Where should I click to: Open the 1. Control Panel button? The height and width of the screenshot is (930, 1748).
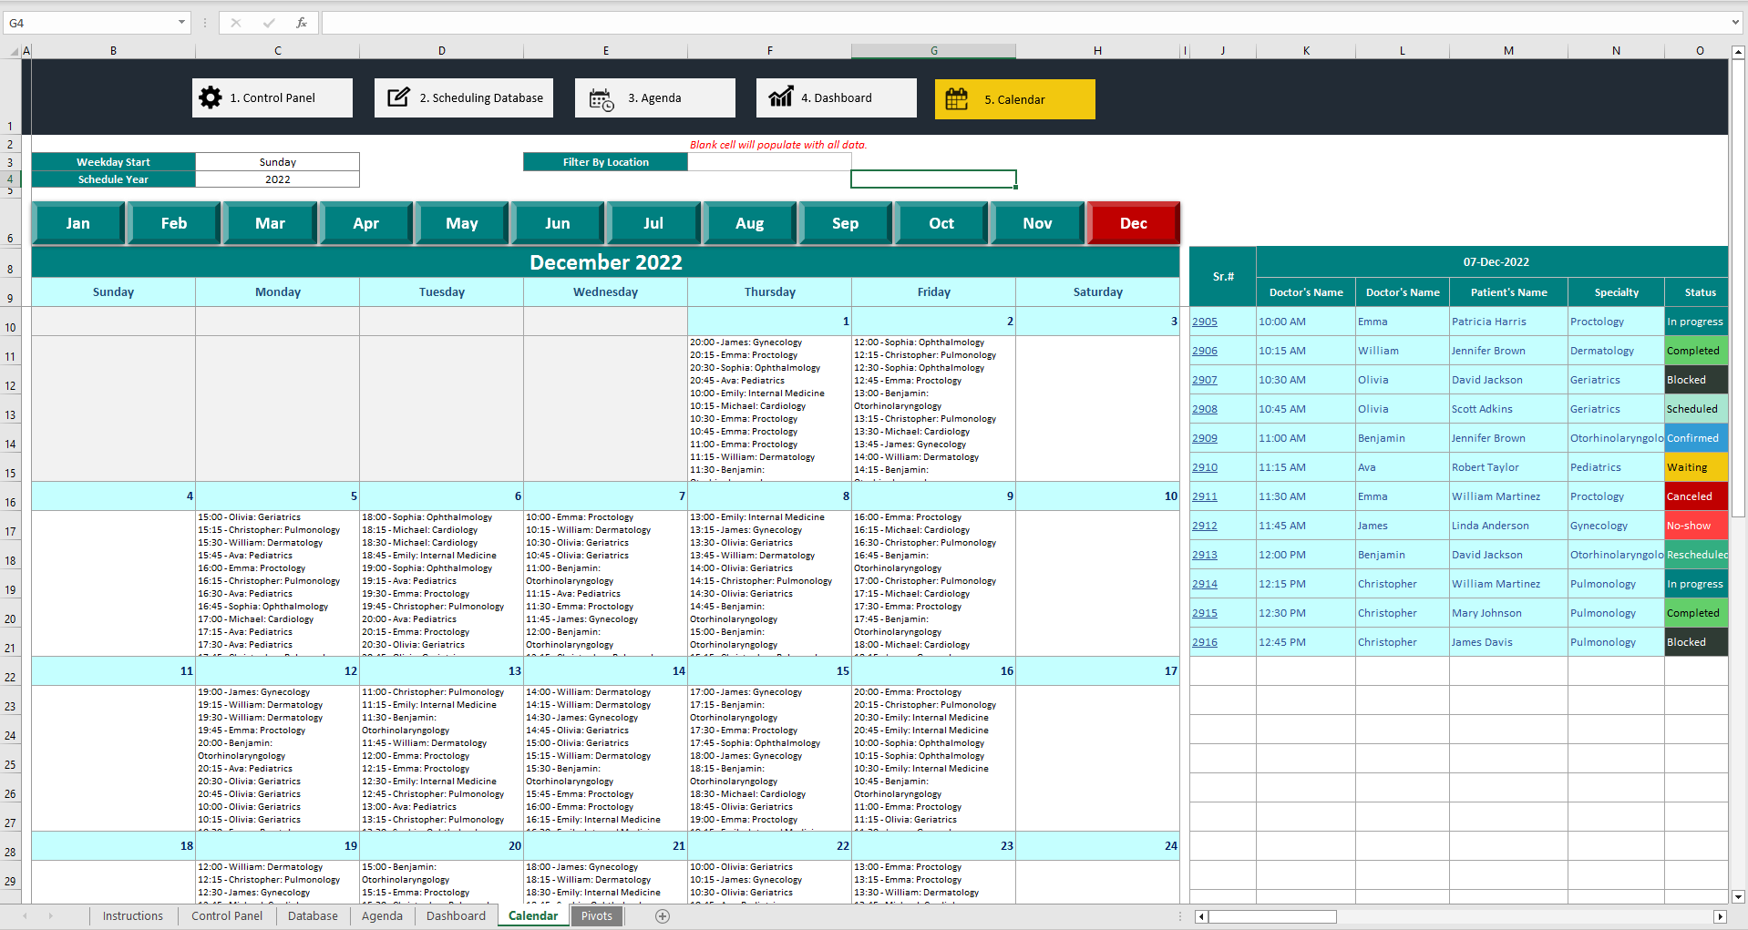coord(272,97)
